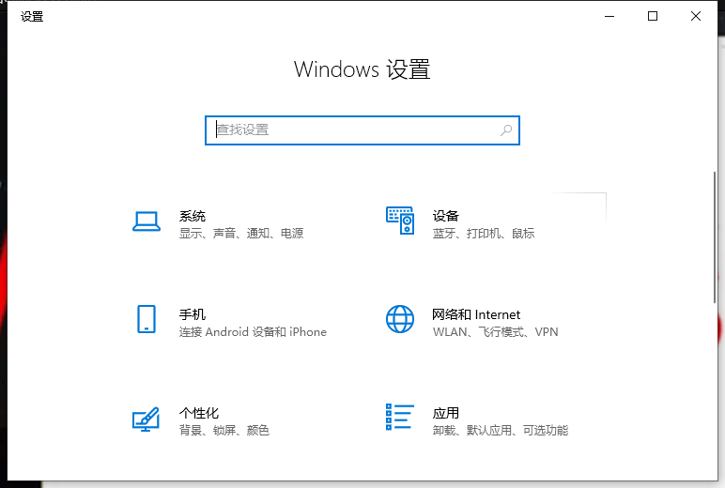The width and height of the screenshot is (725, 488).
Task: Focus the 查找设置 search field
Action: point(357,130)
